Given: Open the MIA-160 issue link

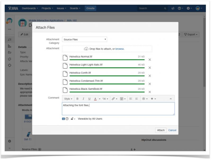Looking at the screenshot, I should [72, 21].
